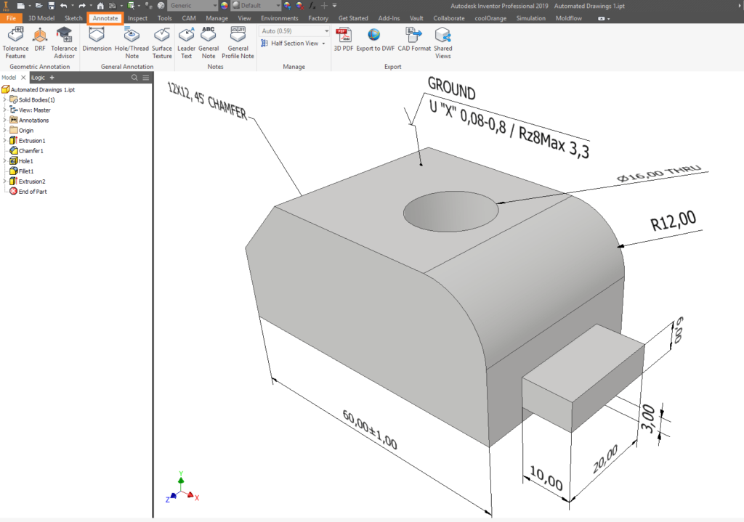
Task: Click the Adjust appearance icon next to Default dropdown
Action: 288,6
